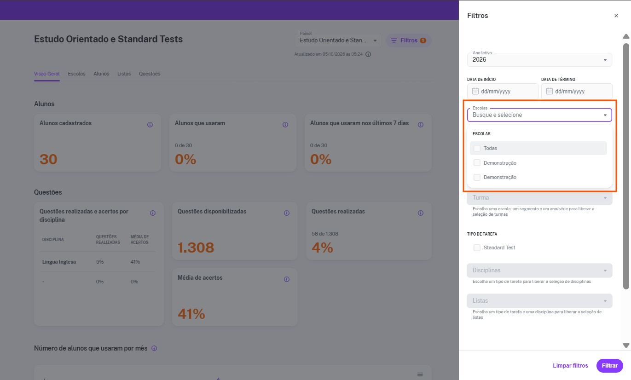
Task: Open the Painel selector dropdown
Action: (x=338, y=40)
